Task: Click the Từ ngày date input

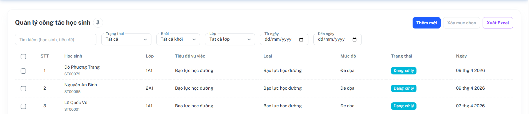Action: click(284, 39)
